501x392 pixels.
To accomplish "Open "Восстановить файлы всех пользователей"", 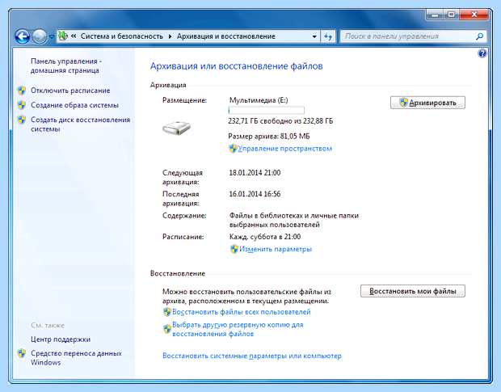I will click(x=242, y=312).
